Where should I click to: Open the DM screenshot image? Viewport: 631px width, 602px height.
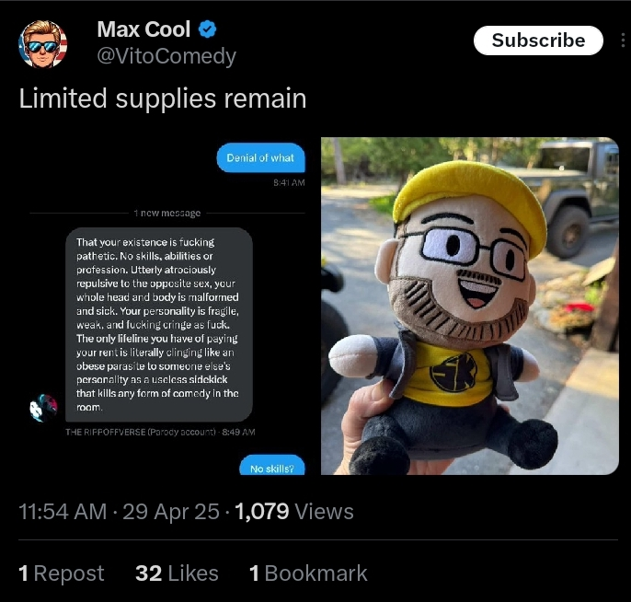coord(167,306)
